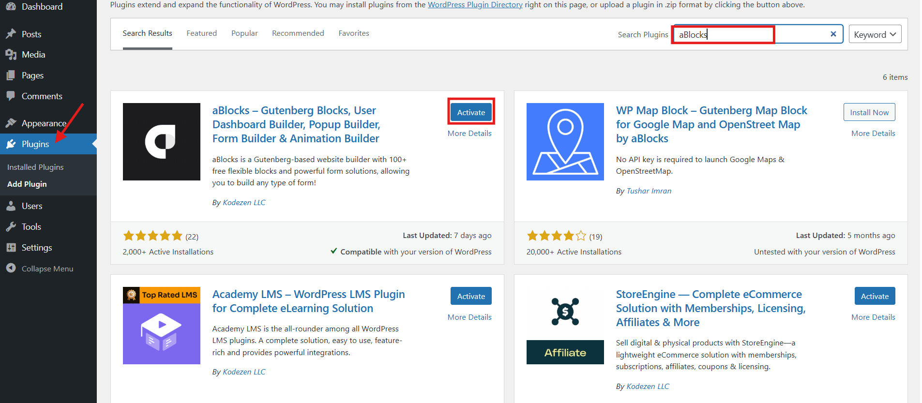The width and height of the screenshot is (922, 403).
Task: Switch to the Featured tab
Action: 201,33
